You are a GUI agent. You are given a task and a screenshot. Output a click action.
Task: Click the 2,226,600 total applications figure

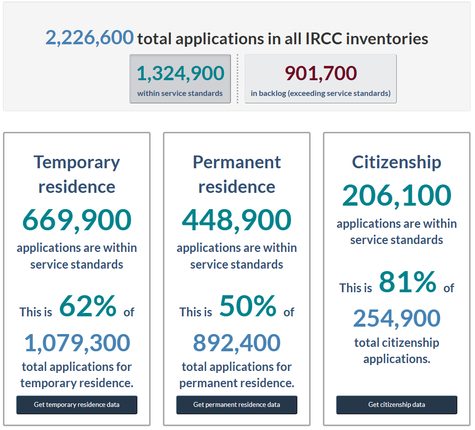click(x=90, y=37)
